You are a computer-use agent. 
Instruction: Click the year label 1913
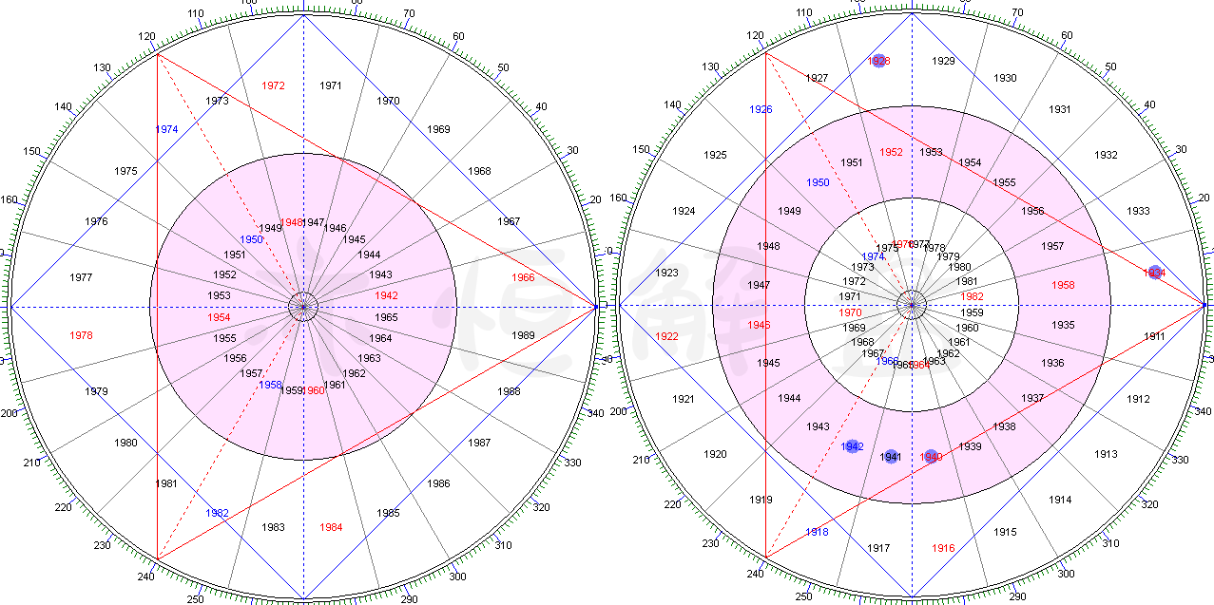(x=1106, y=454)
